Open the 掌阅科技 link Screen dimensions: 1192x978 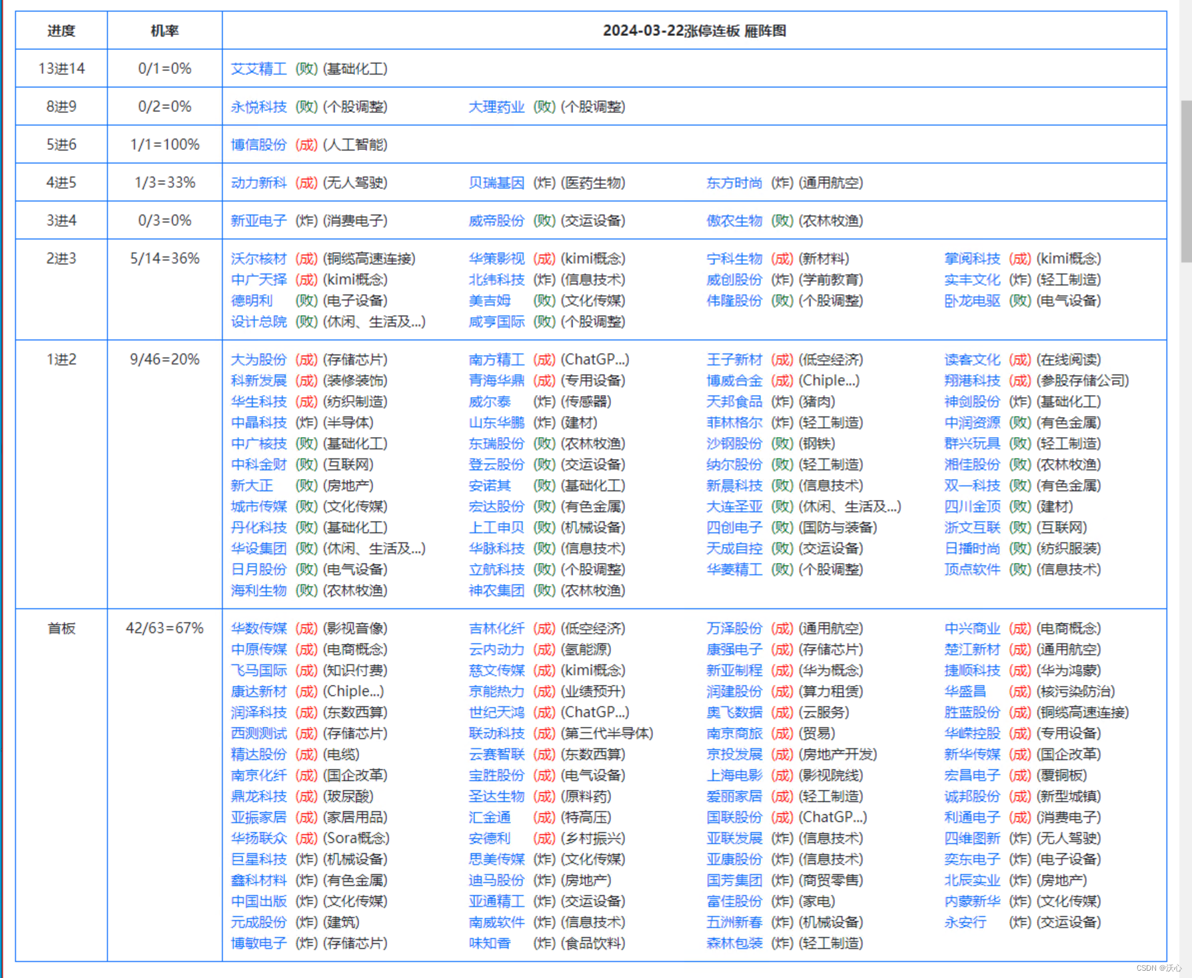click(x=972, y=258)
